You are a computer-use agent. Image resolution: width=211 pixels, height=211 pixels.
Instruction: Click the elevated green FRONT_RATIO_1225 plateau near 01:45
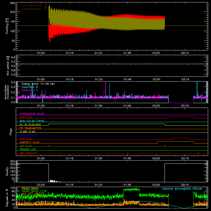coord(131,189)
